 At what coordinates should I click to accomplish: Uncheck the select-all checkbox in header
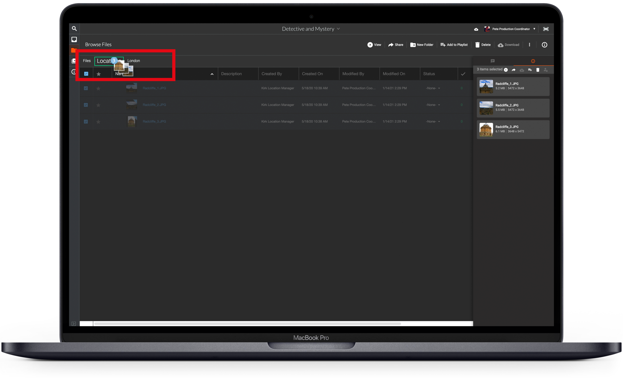coord(86,74)
